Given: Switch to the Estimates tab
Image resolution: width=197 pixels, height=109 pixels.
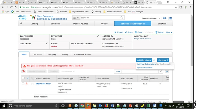Looking at the screenshot, I should click(56, 24).
